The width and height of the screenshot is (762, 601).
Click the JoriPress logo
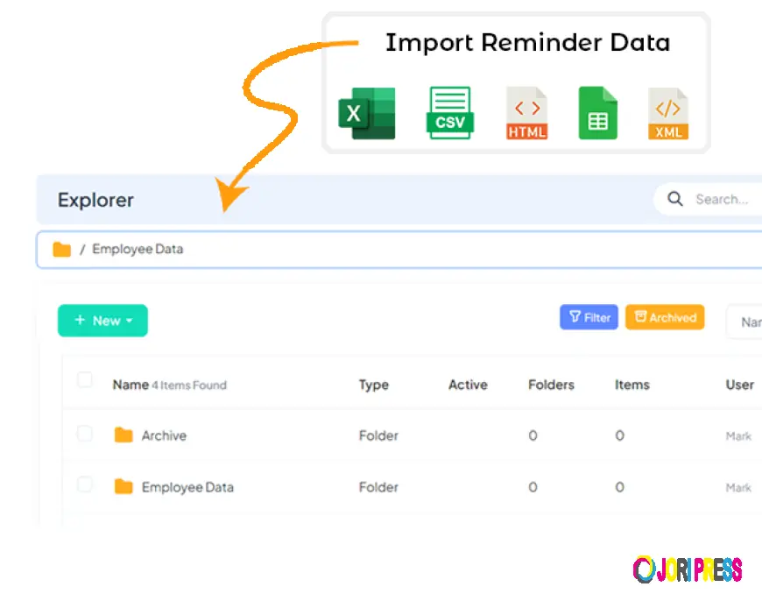[x=688, y=569]
